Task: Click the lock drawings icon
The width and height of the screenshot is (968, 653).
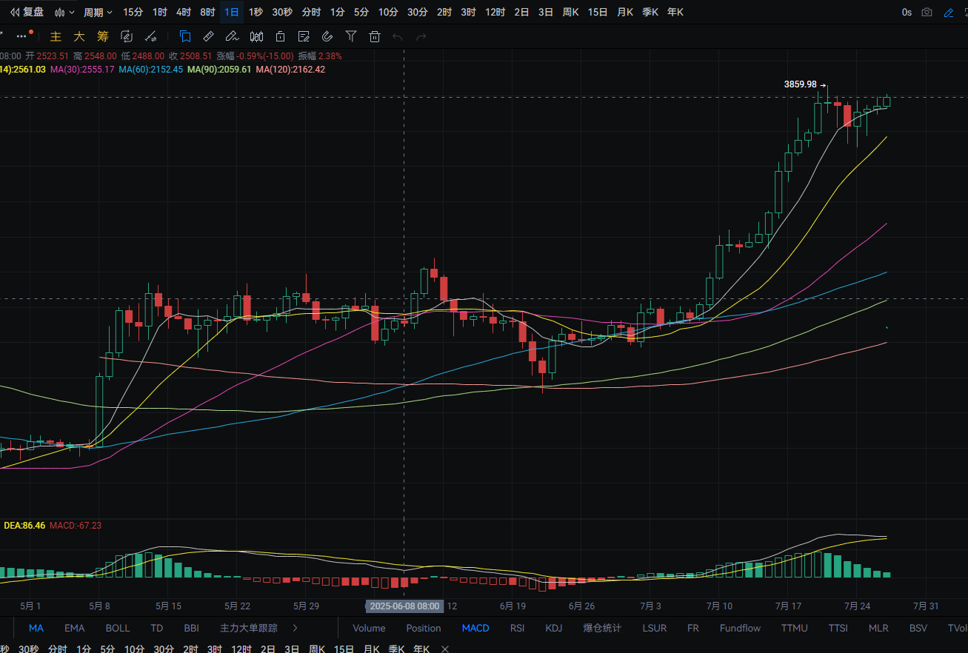Action: coord(280,36)
